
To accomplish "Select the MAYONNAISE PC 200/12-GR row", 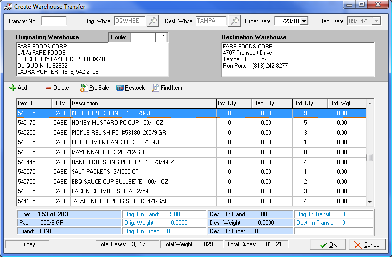I will point(191,152).
